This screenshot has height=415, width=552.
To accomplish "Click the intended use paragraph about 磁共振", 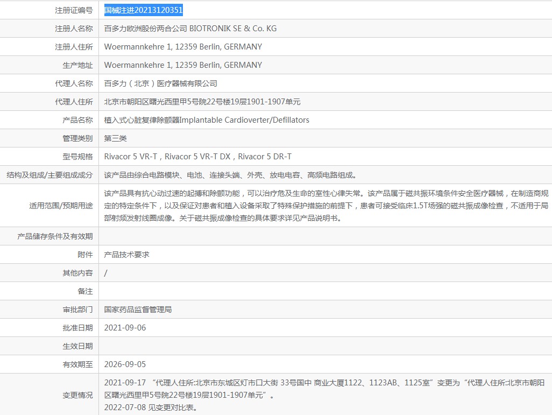I will 327,206.
